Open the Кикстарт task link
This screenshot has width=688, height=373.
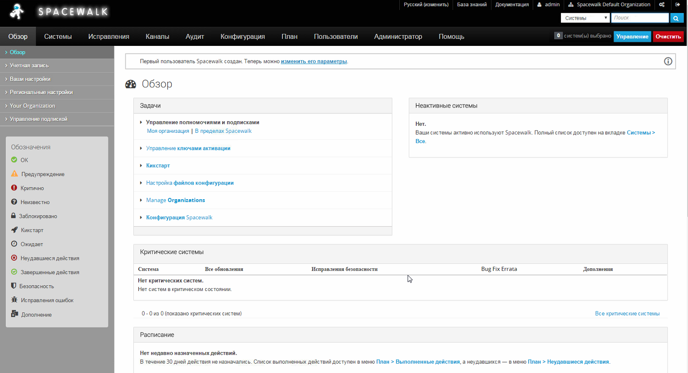pyautogui.click(x=158, y=166)
